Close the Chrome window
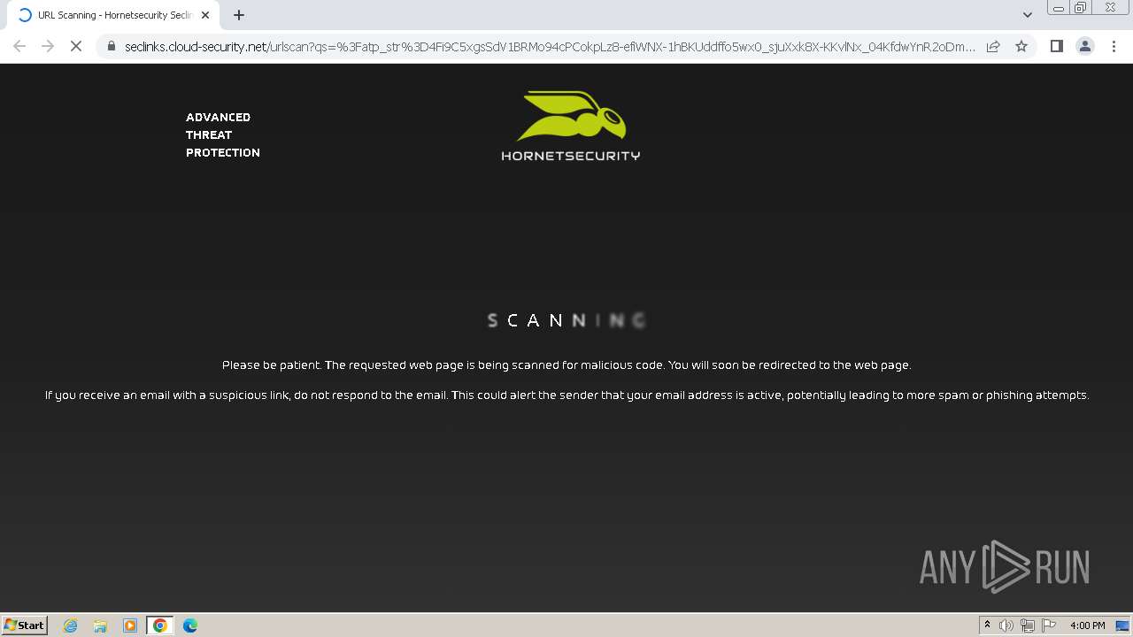The height and width of the screenshot is (637, 1133). (1111, 7)
